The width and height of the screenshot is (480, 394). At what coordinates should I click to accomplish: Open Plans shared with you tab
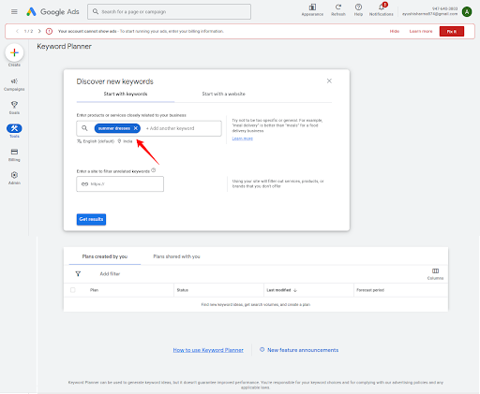pos(176,256)
